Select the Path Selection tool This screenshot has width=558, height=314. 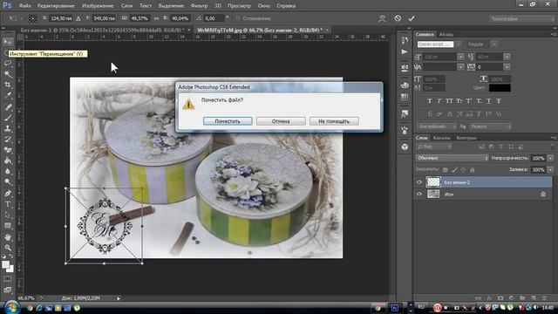(x=8, y=215)
